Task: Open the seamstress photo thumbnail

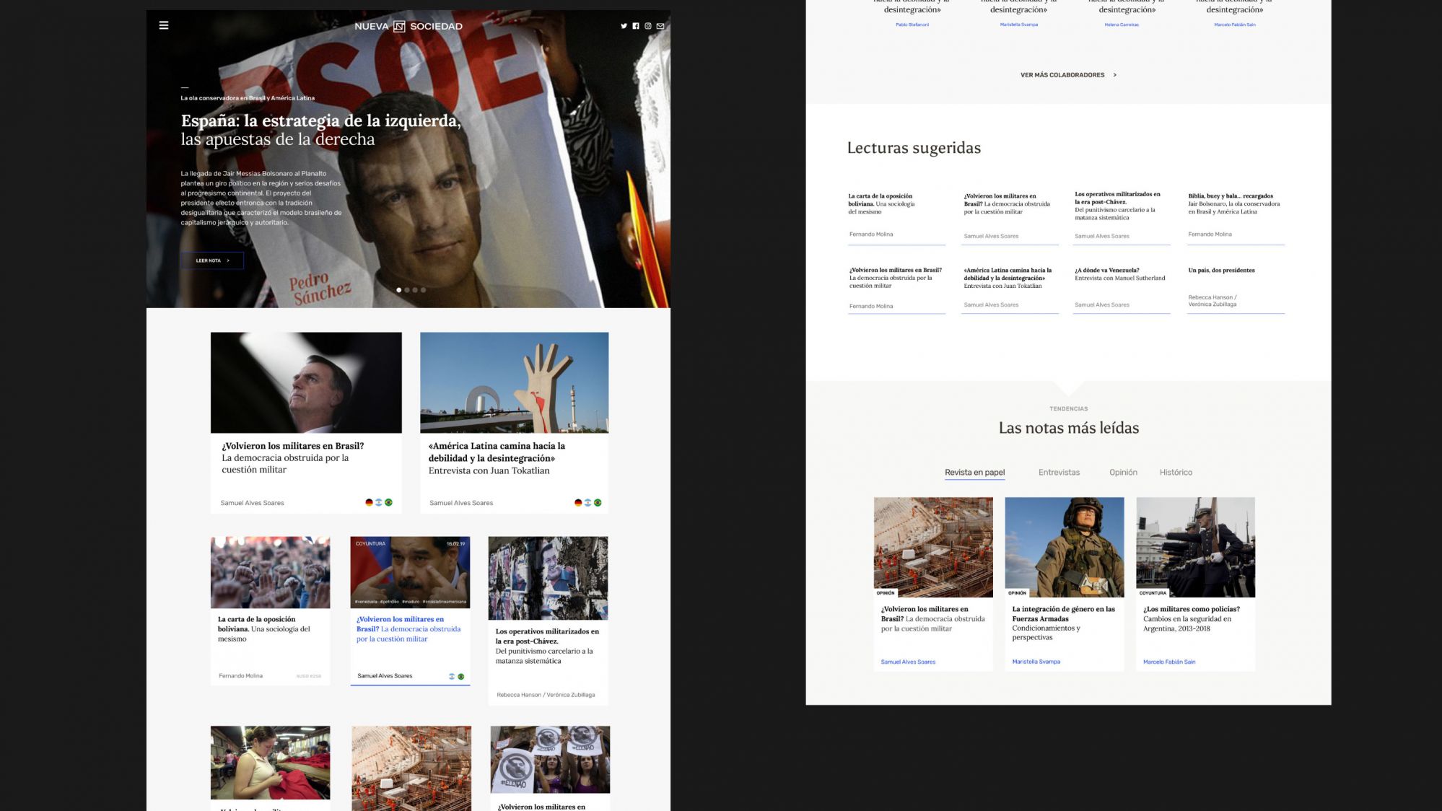Action: click(270, 763)
